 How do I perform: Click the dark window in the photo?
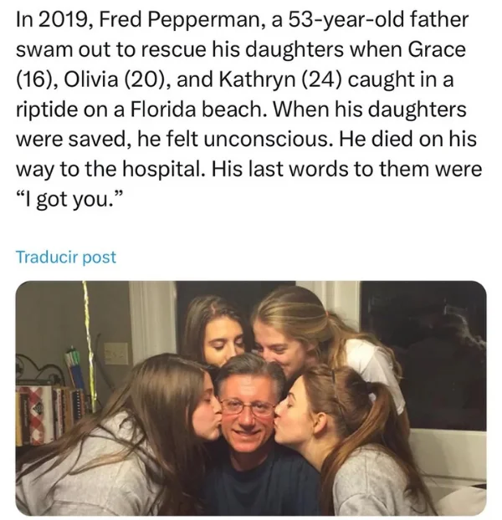pos(425,356)
